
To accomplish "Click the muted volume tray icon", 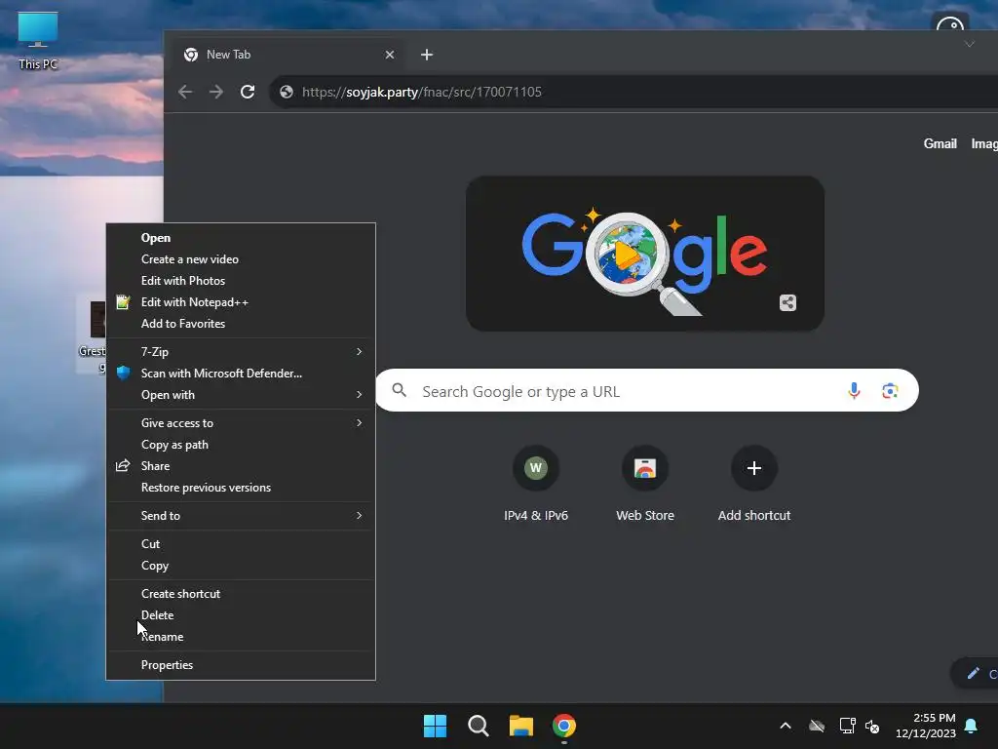I will (872, 726).
